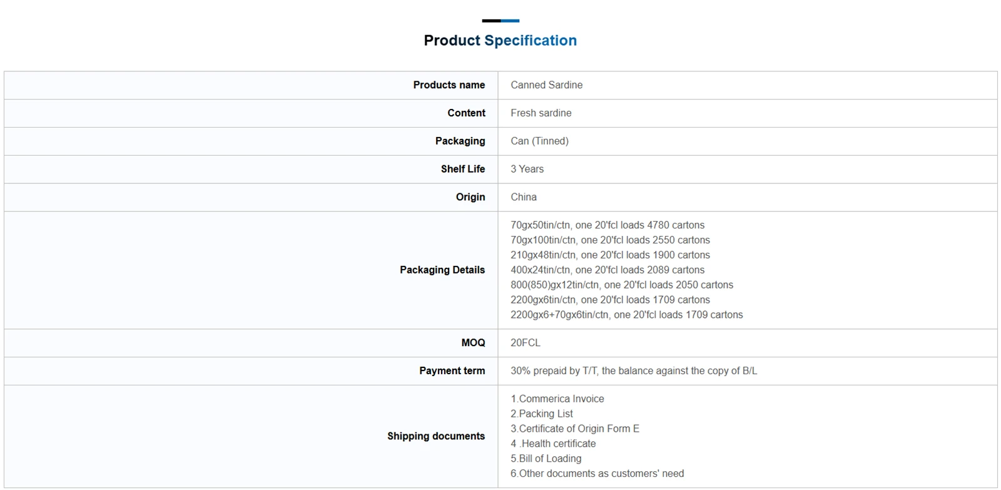Select the 'Payment term' label
Viewport: 1001px width, 490px height.
point(452,371)
